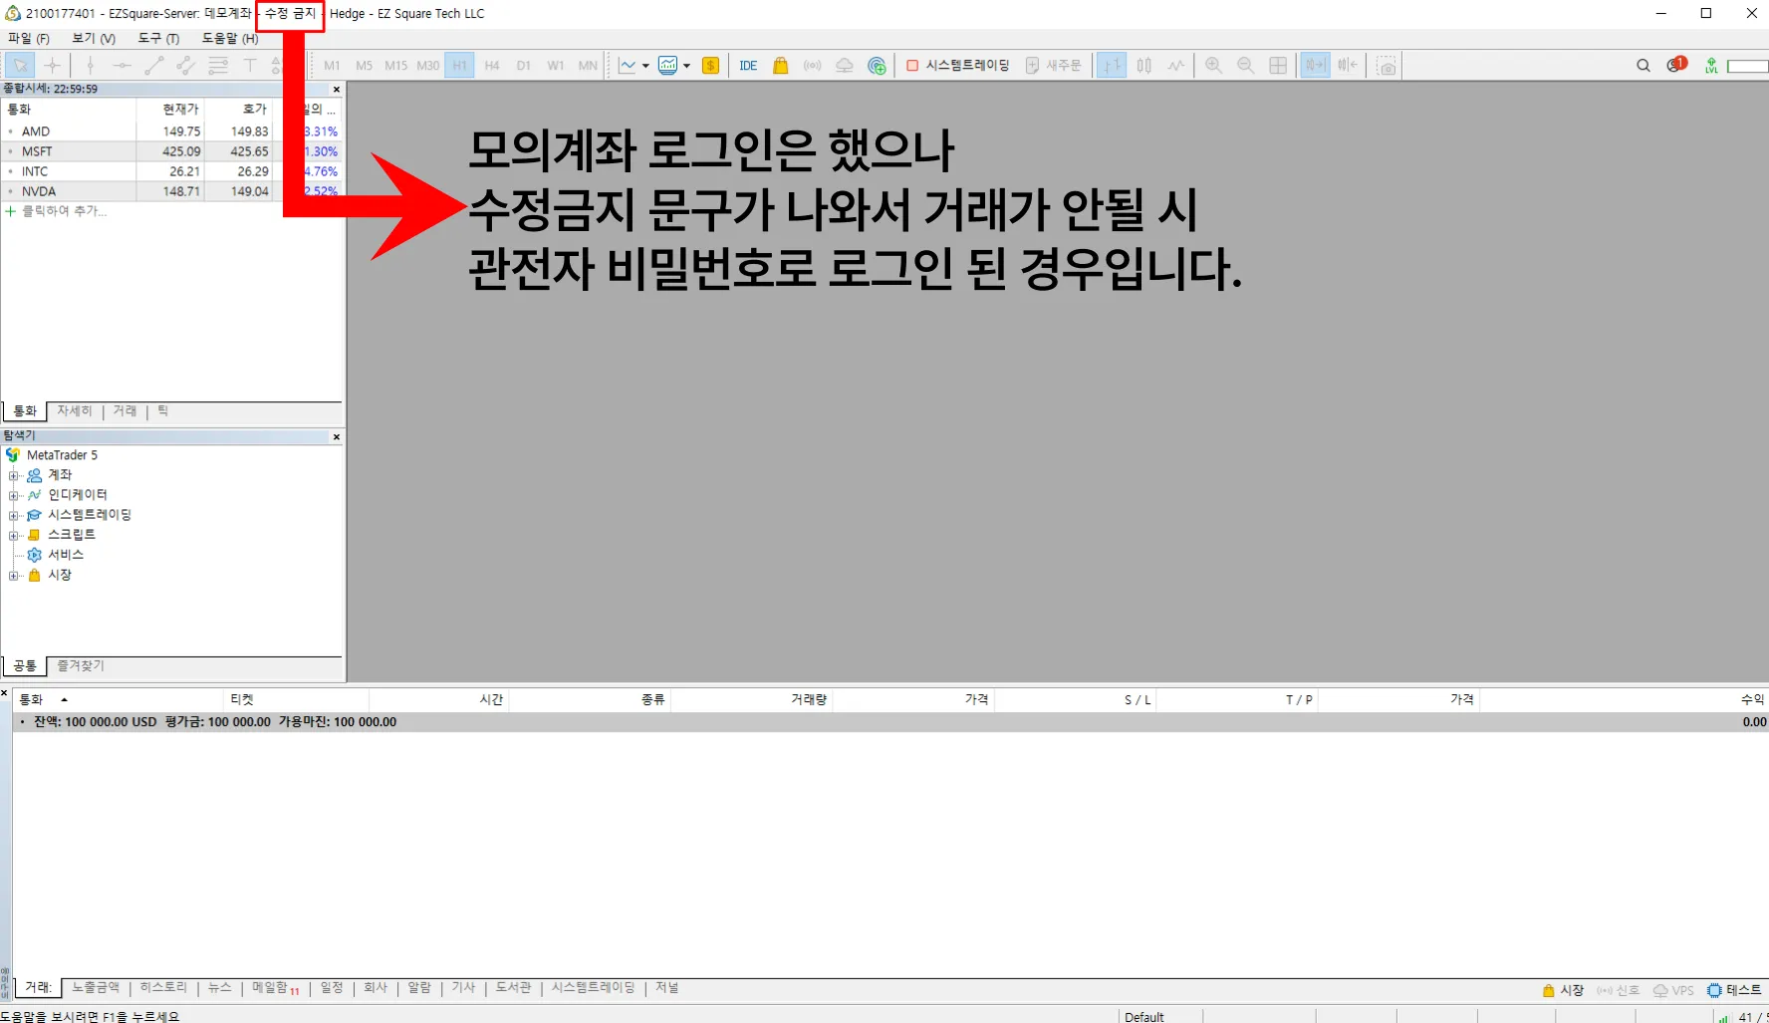The image size is (1769, 1023).
Task: Open the 시장 shortcut in the bottom bar
Action: coord(1563,990)
